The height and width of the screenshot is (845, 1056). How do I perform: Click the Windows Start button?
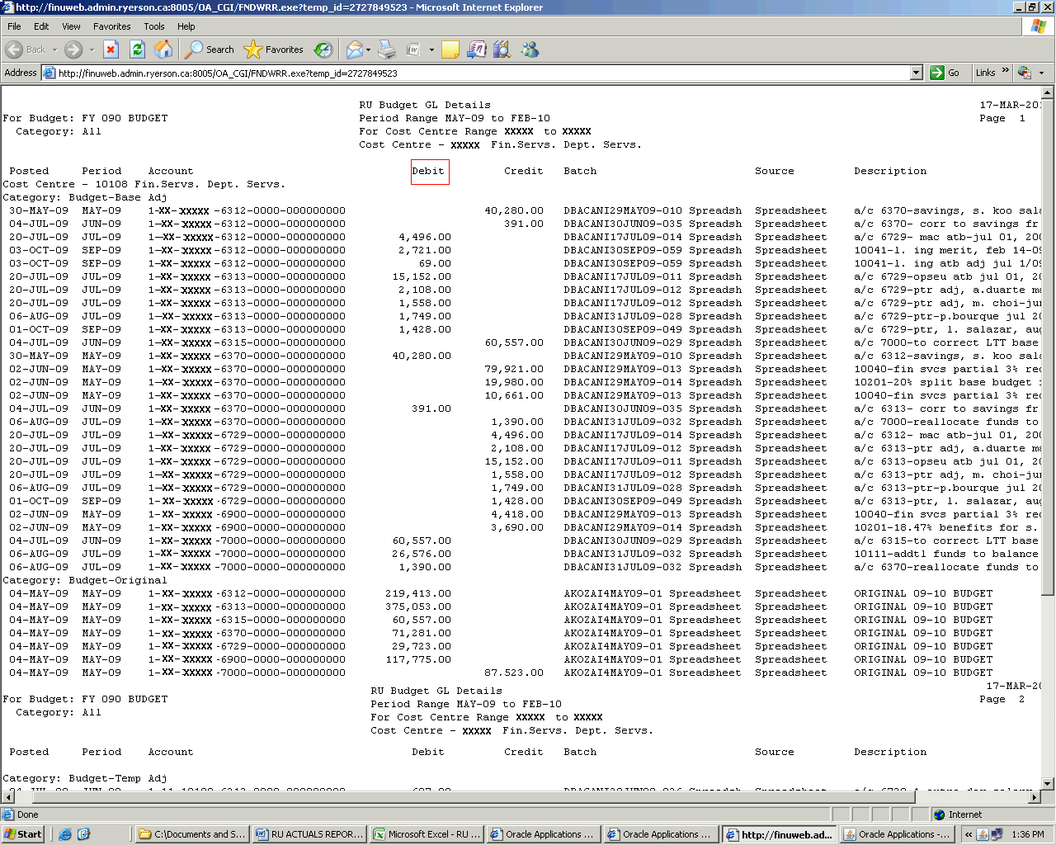[23, 834]
